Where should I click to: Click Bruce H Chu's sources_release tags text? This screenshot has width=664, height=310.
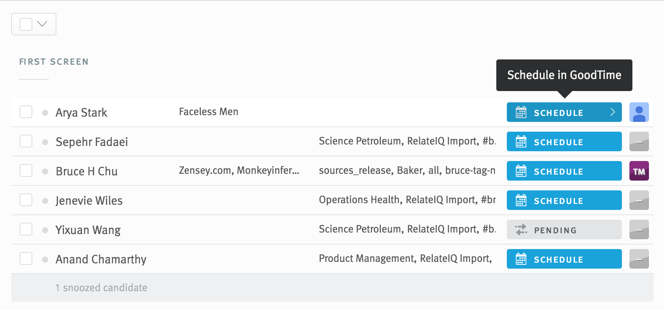pyautogui.click(x=407, y=170)
